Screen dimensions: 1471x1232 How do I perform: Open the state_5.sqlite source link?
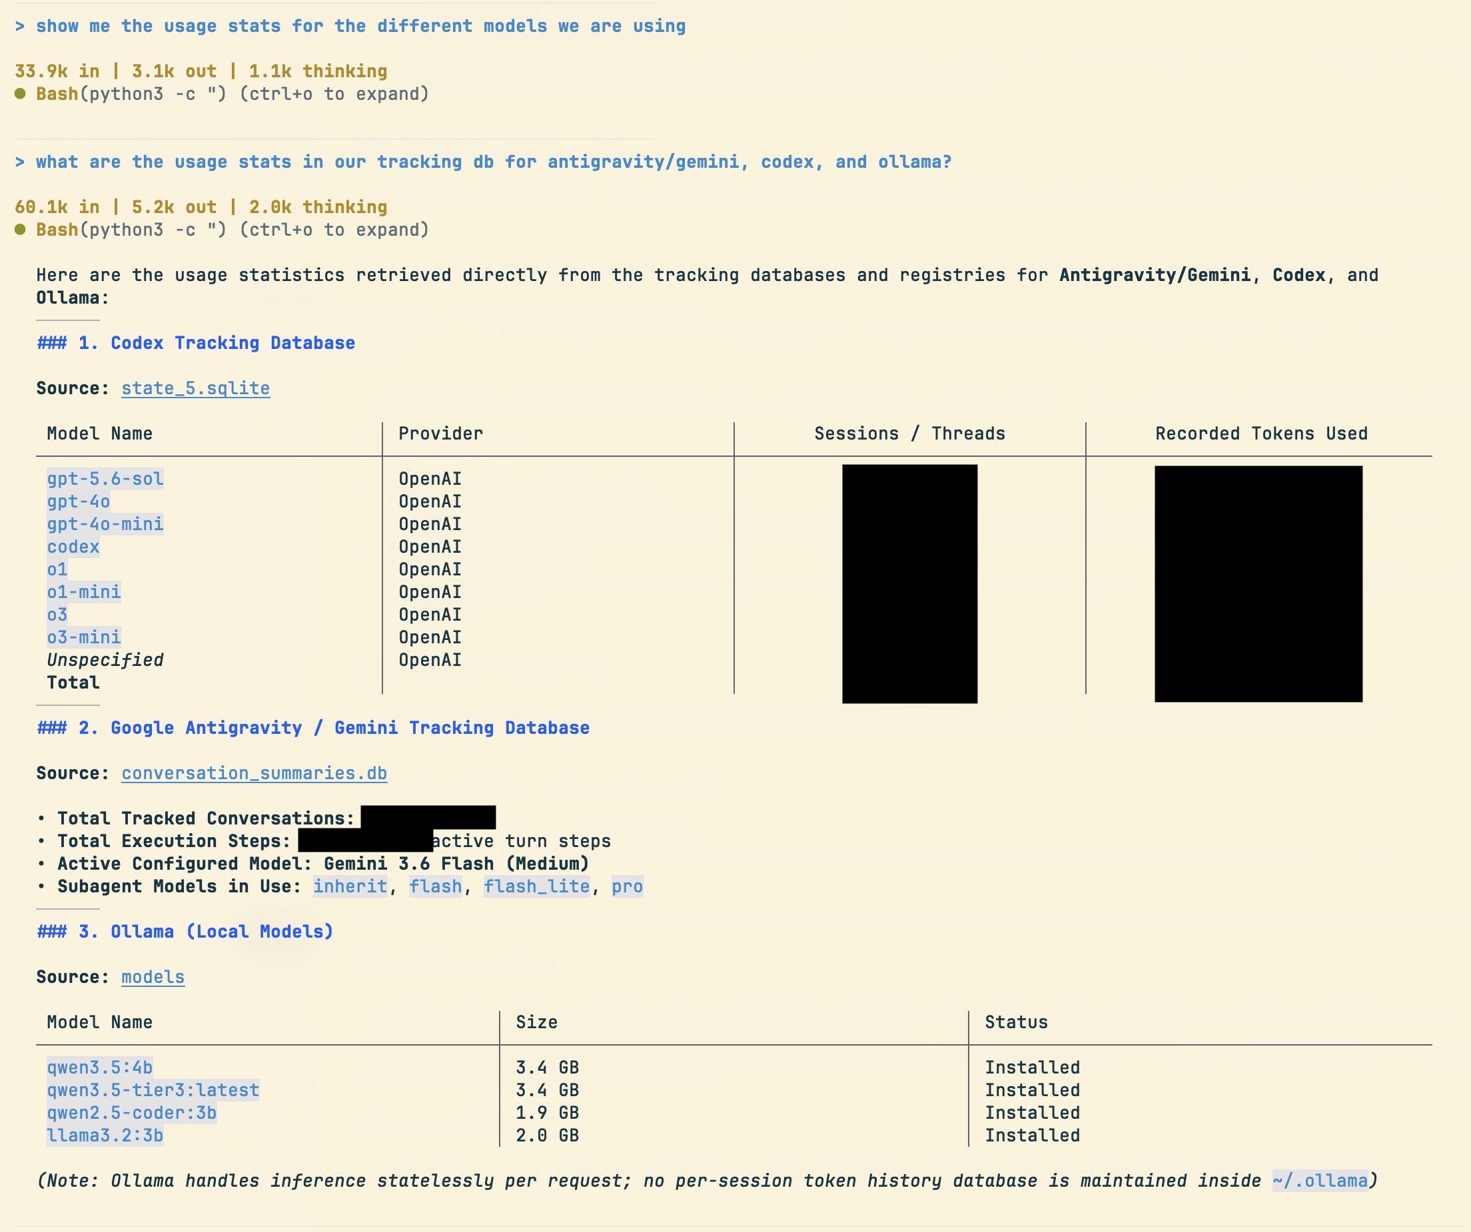pos(195,388)
